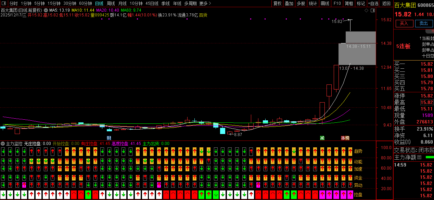Click the 标记 mark button

tap(361, 3)
